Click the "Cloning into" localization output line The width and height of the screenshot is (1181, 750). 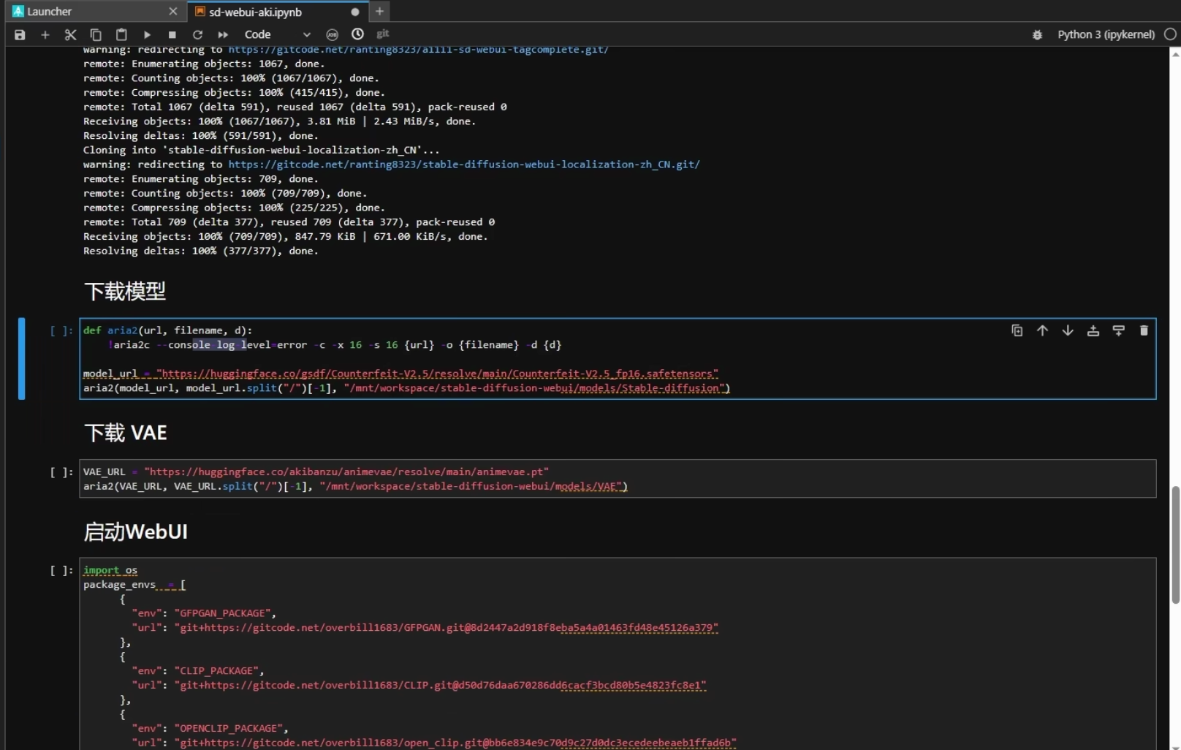tap(262, 150)
